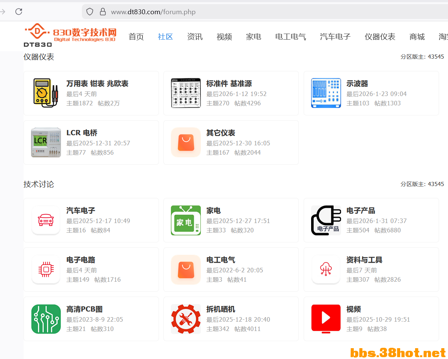Open 家电 via the green TV icon
448x359 pixels.
(186, 220)
